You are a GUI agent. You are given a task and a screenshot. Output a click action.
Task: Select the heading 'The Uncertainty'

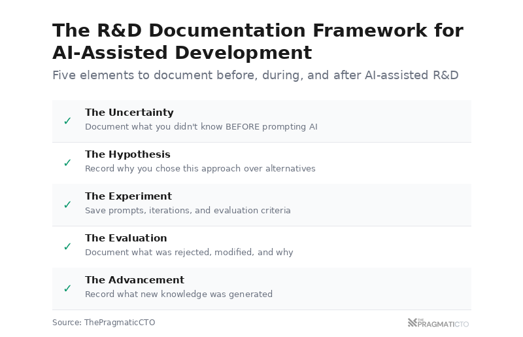[129, 113]
